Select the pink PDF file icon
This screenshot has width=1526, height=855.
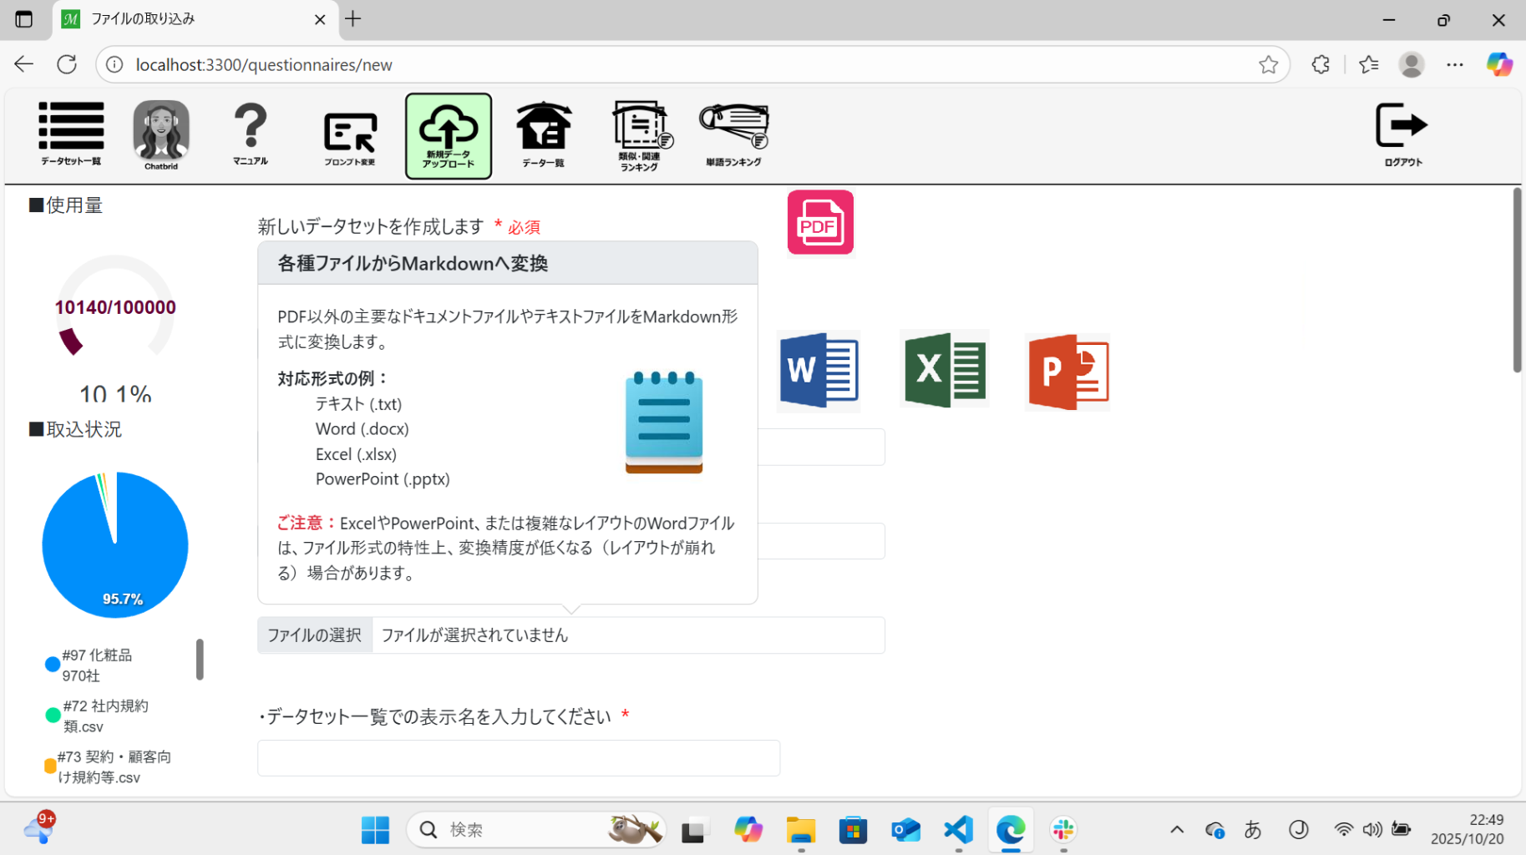point(820,222)
